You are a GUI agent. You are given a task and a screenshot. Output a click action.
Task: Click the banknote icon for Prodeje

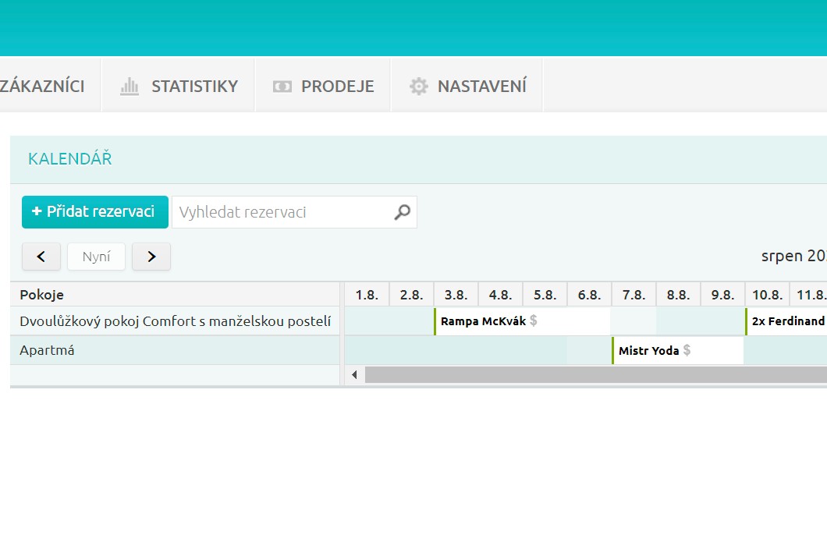click(x=282, y=86)
